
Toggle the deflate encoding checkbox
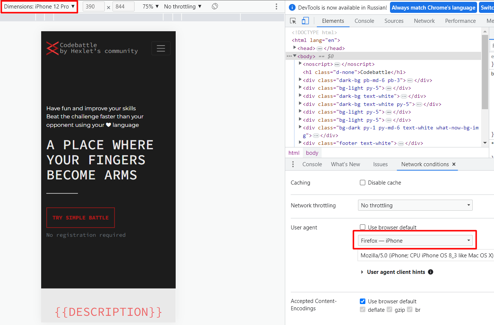362,310
